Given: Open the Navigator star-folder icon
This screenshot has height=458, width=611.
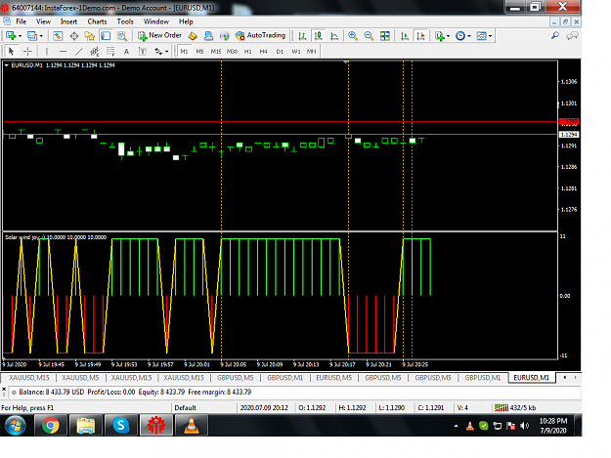Looking at the screenshot, I should [90, 36].
